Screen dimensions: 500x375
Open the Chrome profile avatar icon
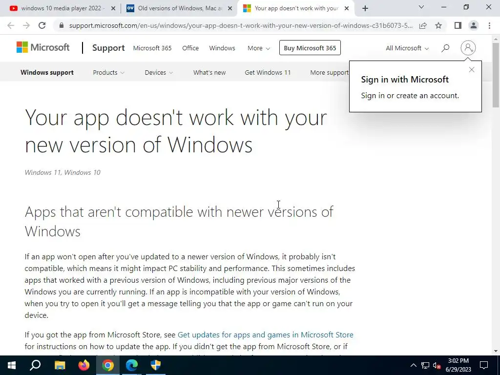[x=474, y=25]
